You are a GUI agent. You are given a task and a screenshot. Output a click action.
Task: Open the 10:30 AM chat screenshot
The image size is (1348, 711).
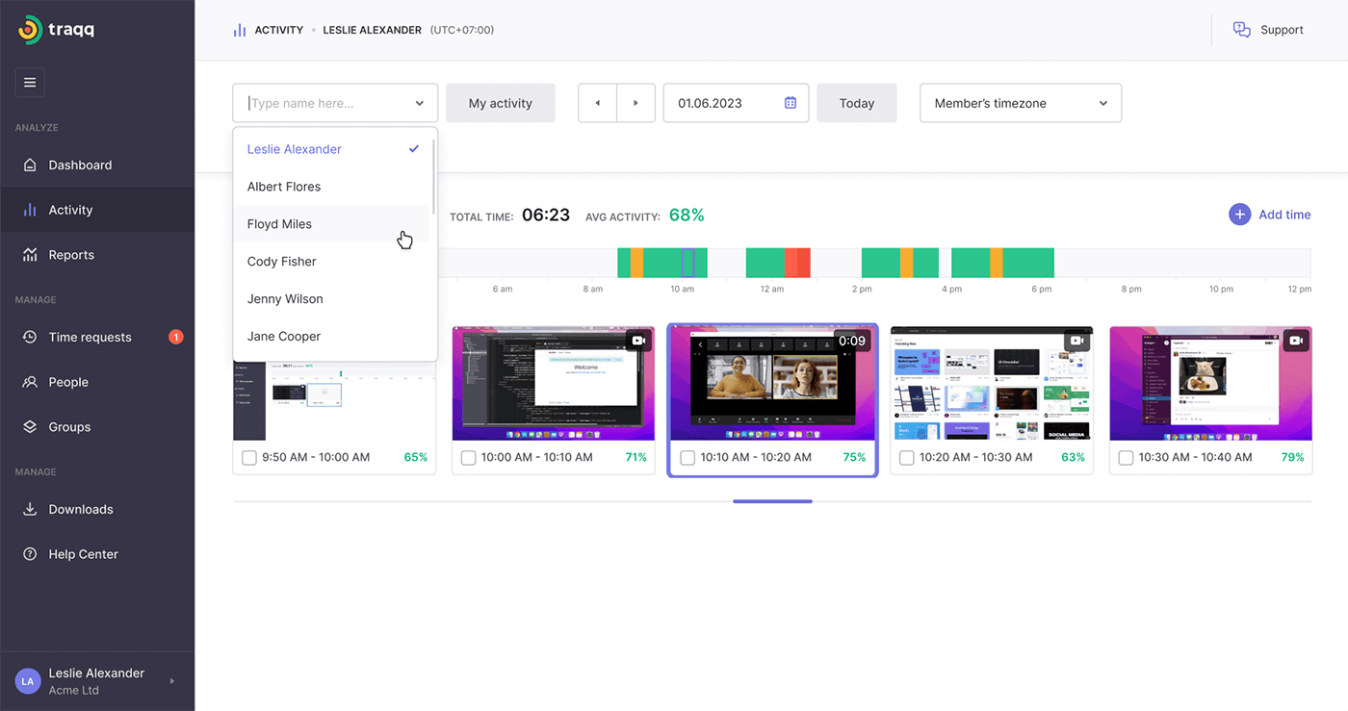[1210, 382]
